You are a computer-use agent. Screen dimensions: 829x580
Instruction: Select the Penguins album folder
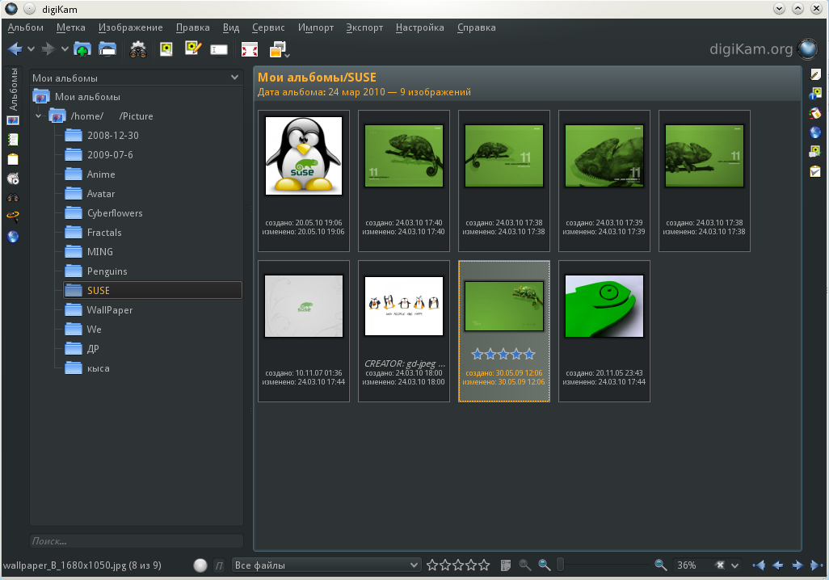click(107, 271)
